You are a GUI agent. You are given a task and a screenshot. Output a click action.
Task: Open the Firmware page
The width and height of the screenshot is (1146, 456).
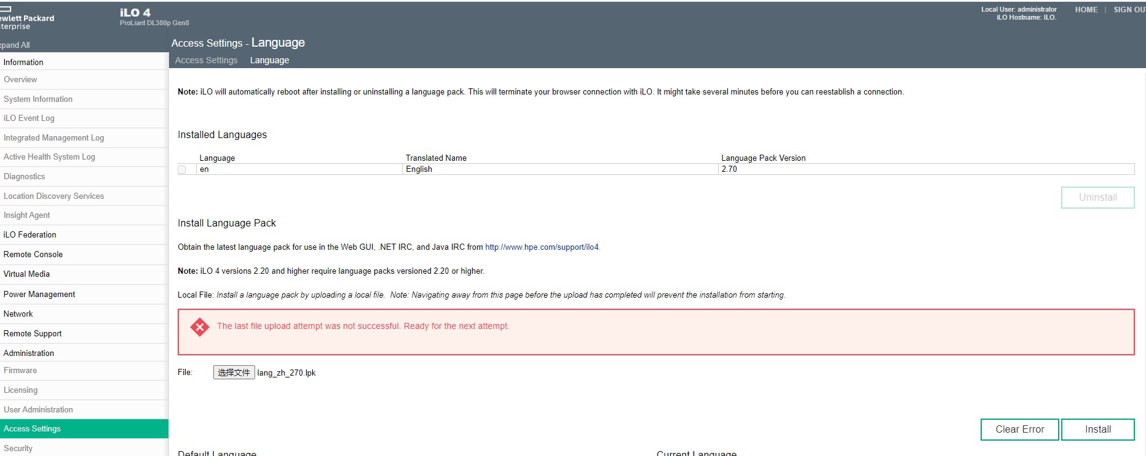[84, 370]
